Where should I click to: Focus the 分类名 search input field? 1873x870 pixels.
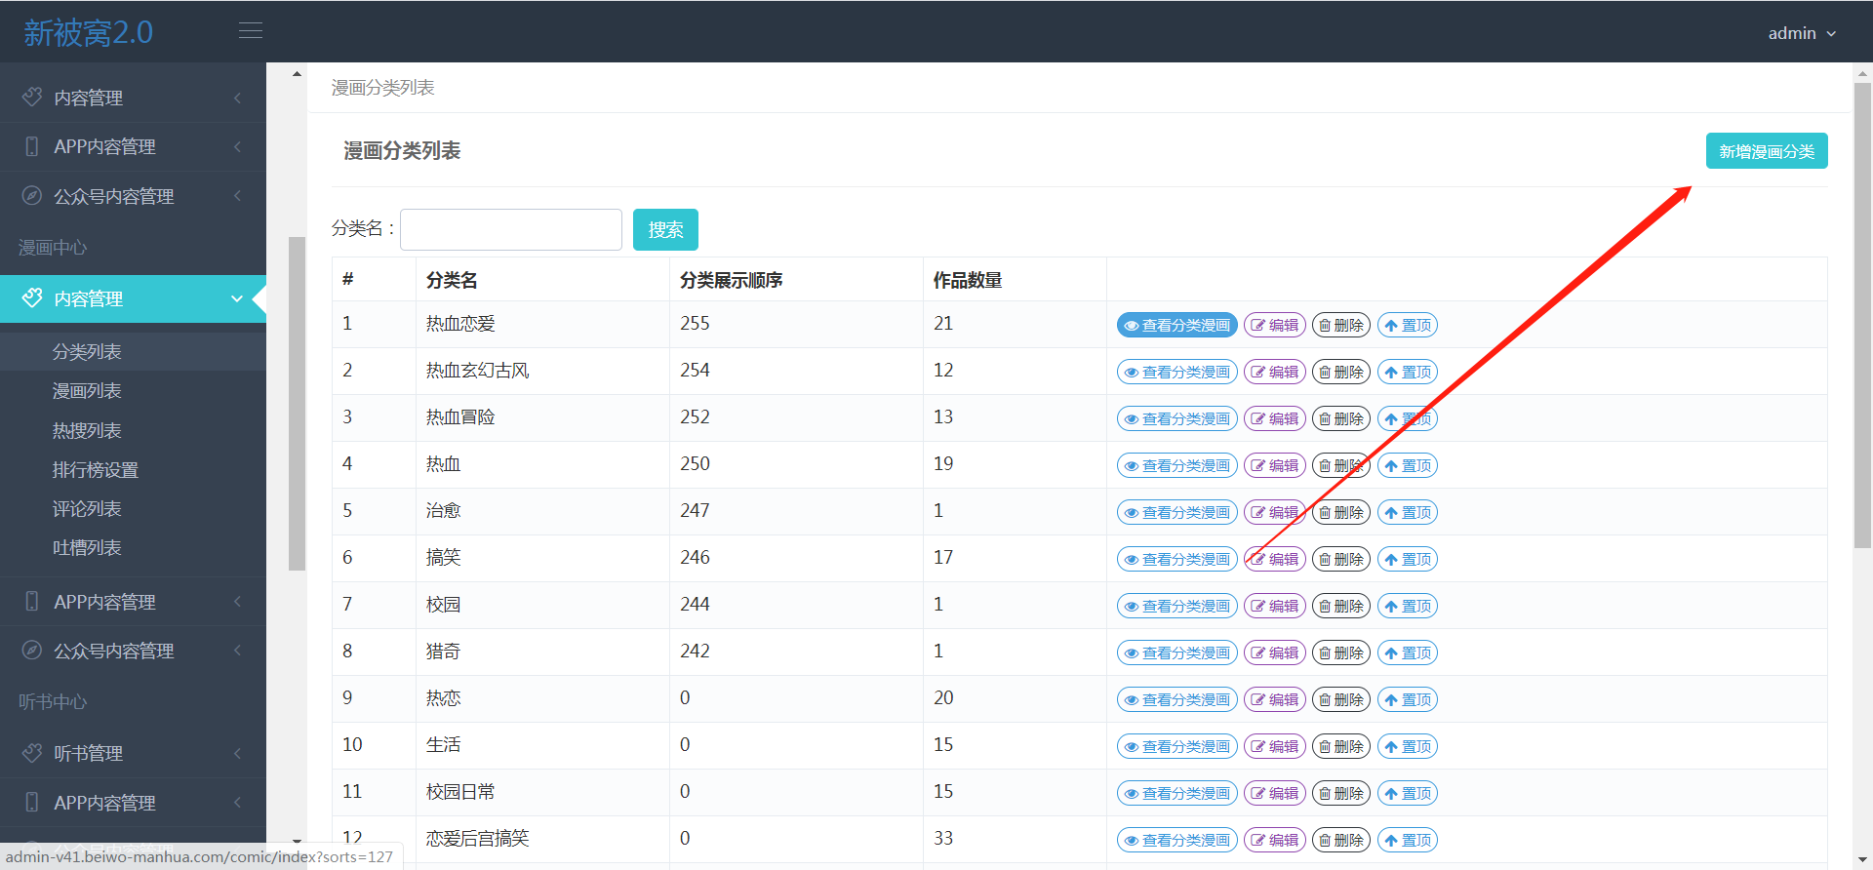pos(510,229)
